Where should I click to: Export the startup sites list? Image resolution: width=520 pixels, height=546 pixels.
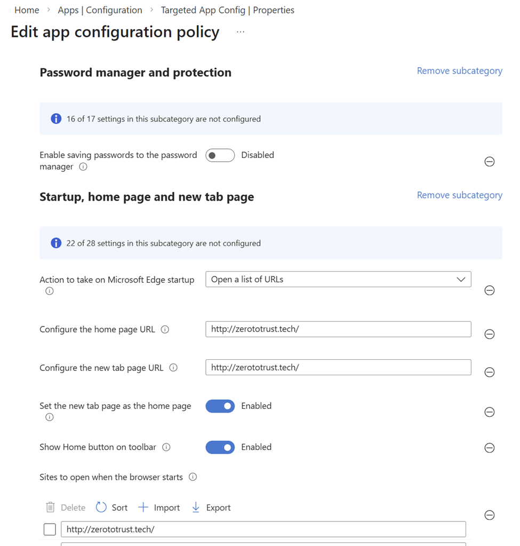(211, 508)
